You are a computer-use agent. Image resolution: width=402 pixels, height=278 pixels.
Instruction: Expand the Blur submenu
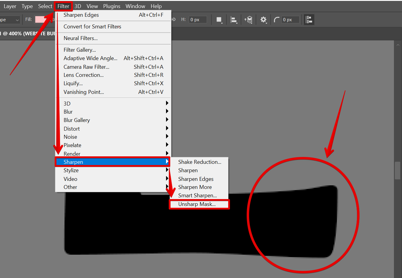[x=68, y=111]
